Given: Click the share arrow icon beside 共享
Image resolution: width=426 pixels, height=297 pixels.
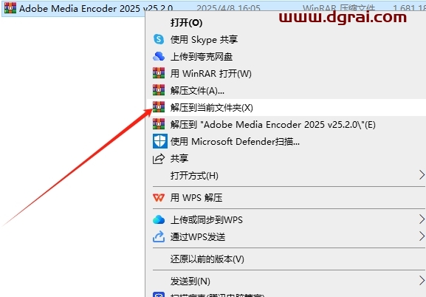Looking at the screenshot, I should 159,159.
